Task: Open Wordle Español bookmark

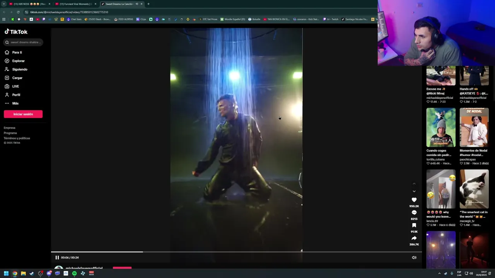Action: [x=233, y=19]
